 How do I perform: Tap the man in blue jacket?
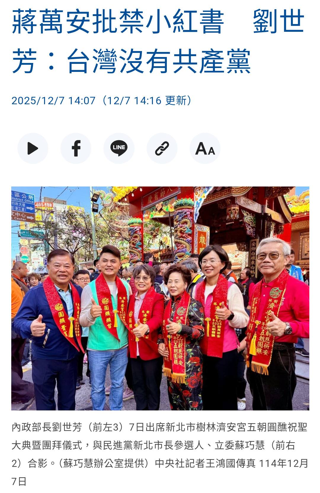49,330
